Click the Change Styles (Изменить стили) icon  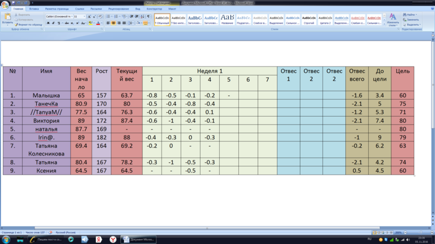click(x=393, y=20)
